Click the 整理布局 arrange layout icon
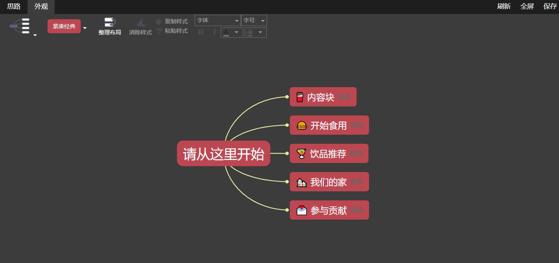 click(110, 22)
